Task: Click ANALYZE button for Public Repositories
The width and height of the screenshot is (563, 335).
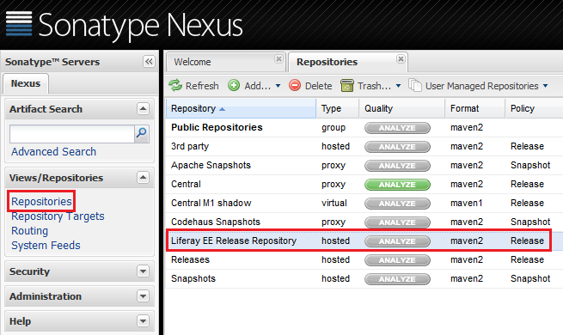Action: tap(397, 128)
